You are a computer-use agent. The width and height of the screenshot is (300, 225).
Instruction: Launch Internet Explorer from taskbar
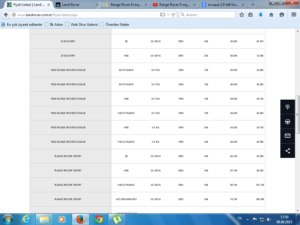26,219
